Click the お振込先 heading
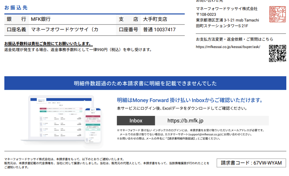The image size is (289, 176). (x=16, y=8)
